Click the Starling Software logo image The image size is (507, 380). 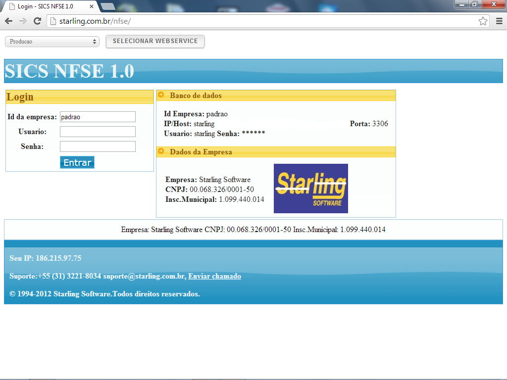[311, 189]
